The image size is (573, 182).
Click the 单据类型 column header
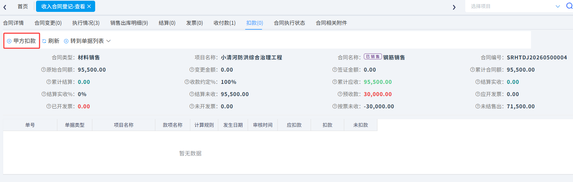pos(75,125)
